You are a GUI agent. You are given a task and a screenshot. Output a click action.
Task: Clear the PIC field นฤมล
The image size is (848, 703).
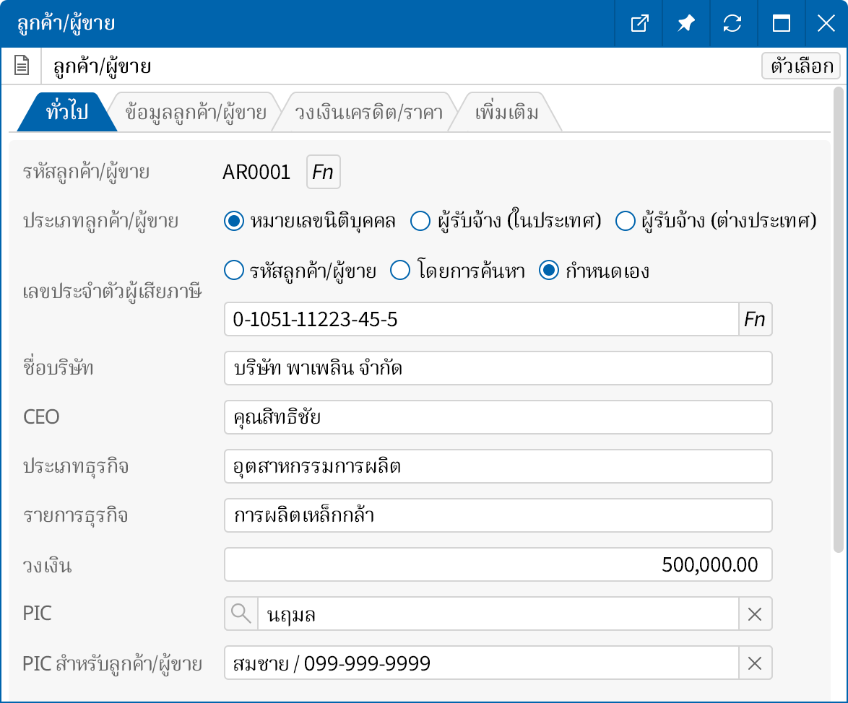tap(755, 614)
